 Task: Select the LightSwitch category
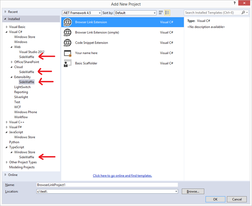22,87
